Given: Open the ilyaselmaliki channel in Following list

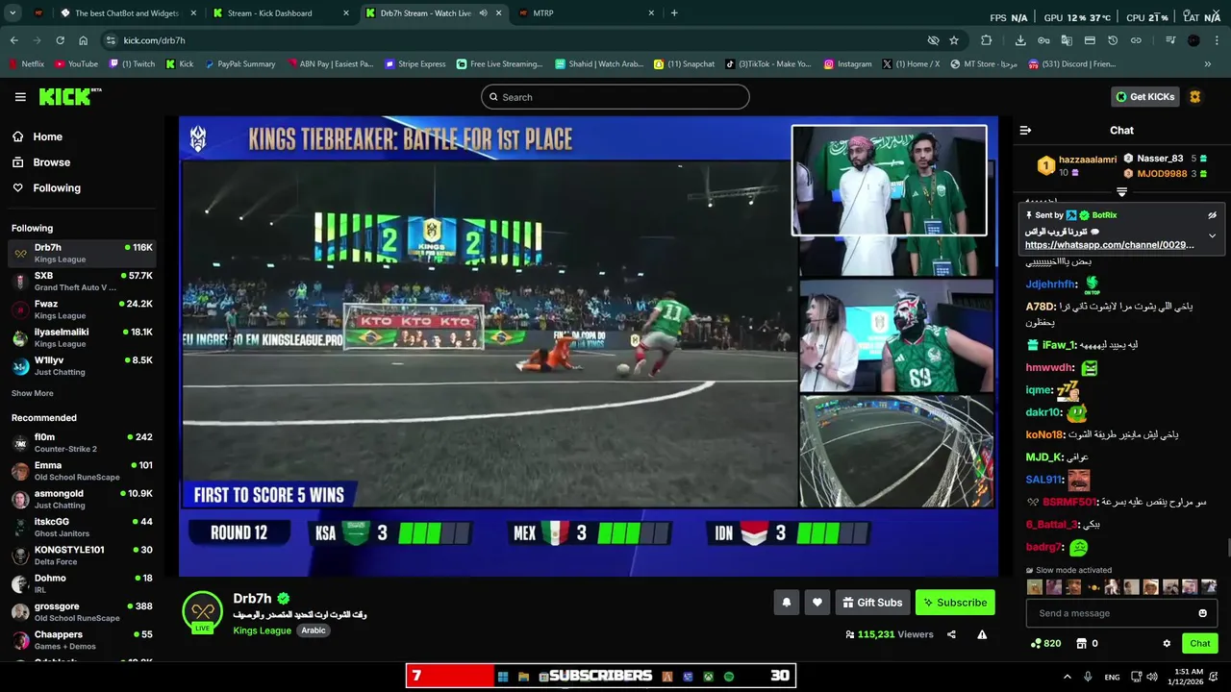Looking at the screenshot, I should tap(82, 337).
